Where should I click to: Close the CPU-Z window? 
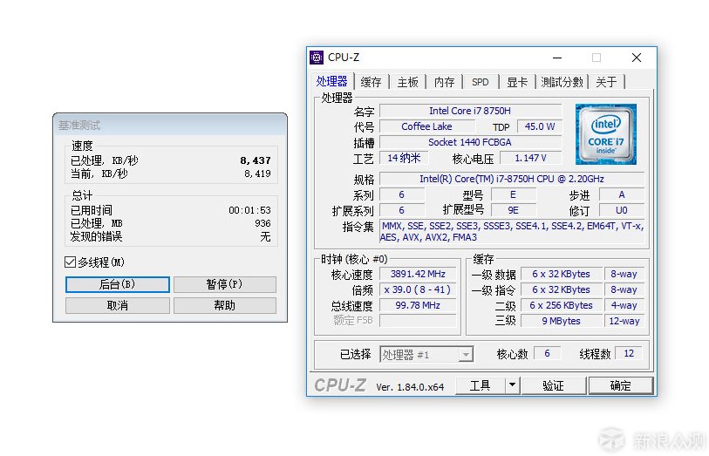coord(637,58)
